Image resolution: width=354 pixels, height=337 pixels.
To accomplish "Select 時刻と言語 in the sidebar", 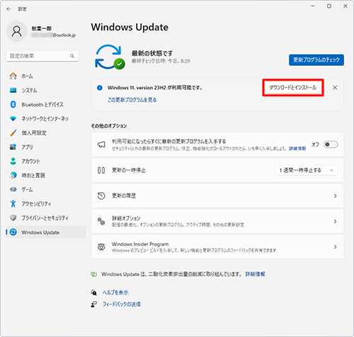I will [x=46, y=175].
